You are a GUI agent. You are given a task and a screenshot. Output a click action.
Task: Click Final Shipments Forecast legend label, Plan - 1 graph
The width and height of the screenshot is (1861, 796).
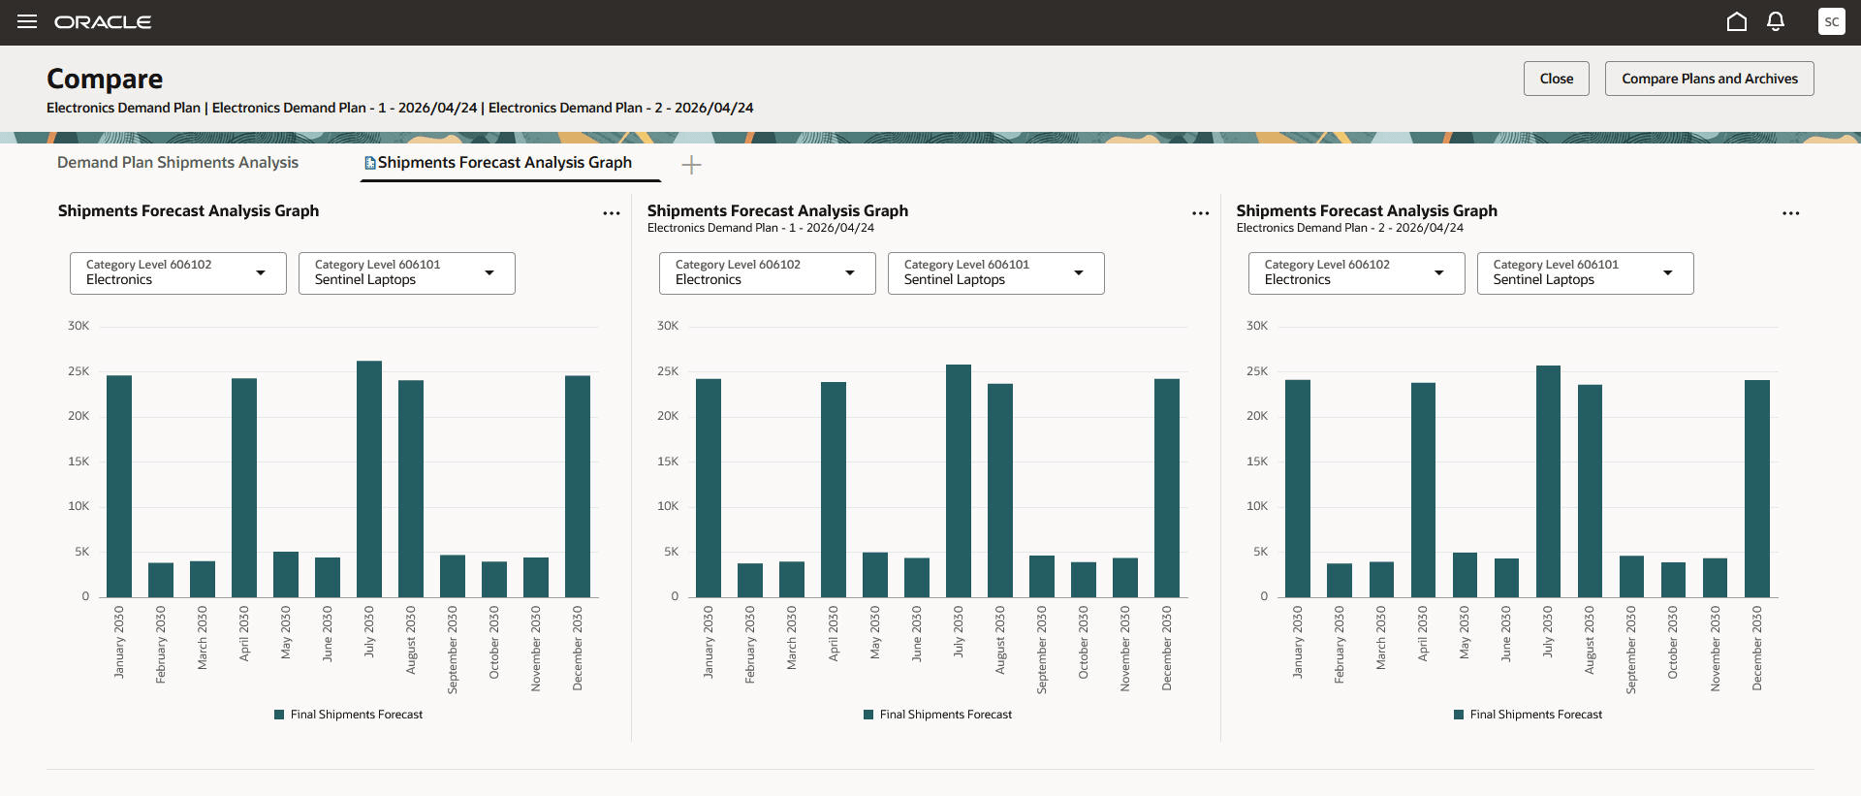946,715
